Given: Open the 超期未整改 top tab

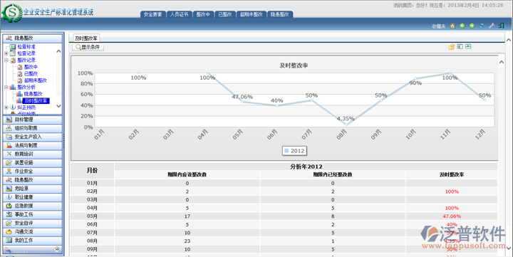Looking at the screenshot, I should (x=252, y=14).
